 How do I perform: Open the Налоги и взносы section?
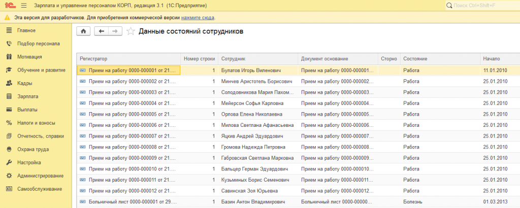36,123
